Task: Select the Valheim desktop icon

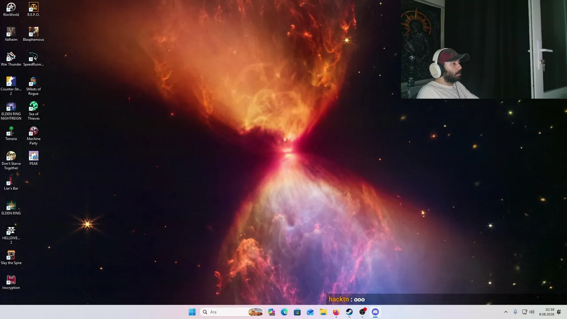Action: tap(11, 35)
